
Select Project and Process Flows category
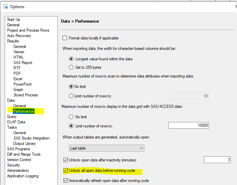click(28, 30)
